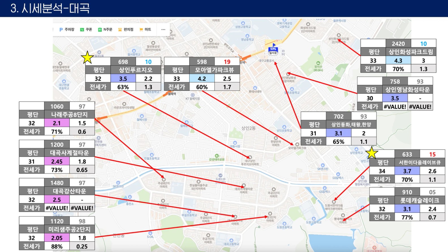448x252 pixels.
Task: Select the 롯데캐슬레이크 table header cell
Action: click(x=420, y=200)
